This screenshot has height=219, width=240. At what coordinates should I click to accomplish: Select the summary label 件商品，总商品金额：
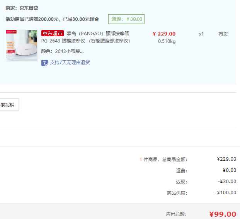click(165, 160)
